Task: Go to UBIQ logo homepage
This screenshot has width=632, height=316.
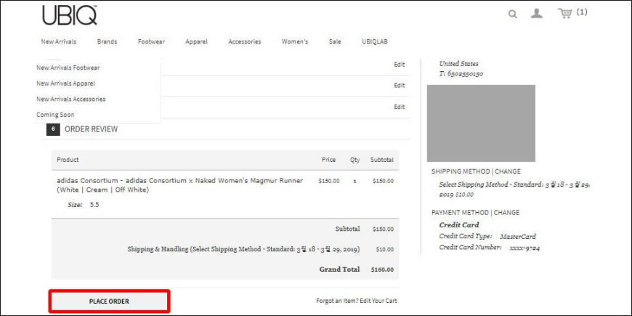Action: [x=69, y=16]
